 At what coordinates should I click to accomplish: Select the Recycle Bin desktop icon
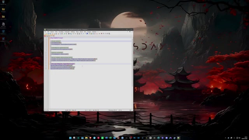coord(4,3)
